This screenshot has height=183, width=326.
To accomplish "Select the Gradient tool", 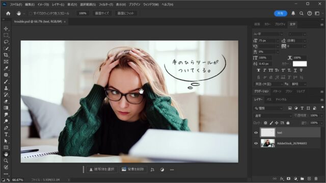I will (6, 108).
